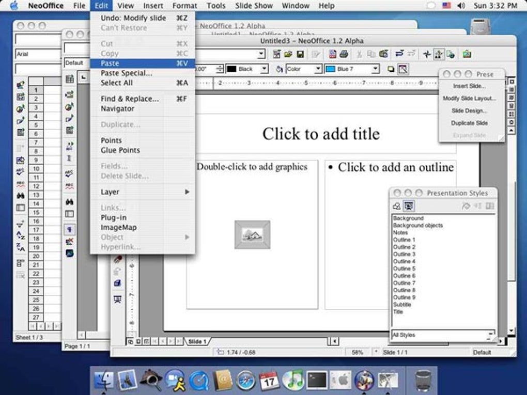Click 3D cube objects tool icon
This screenshot has width=527, height=395.
coord(117,283)
